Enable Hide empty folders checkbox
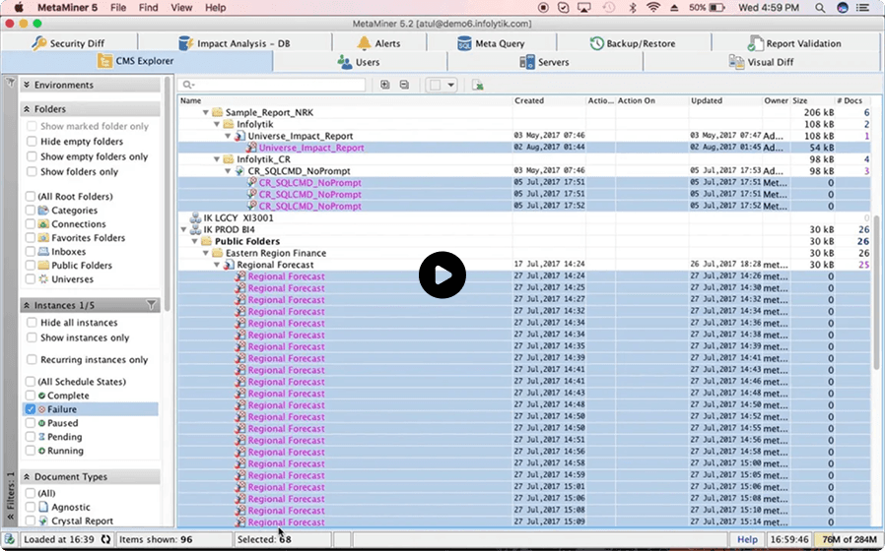Viewport: 885px width, 551px height. point(32,142)
